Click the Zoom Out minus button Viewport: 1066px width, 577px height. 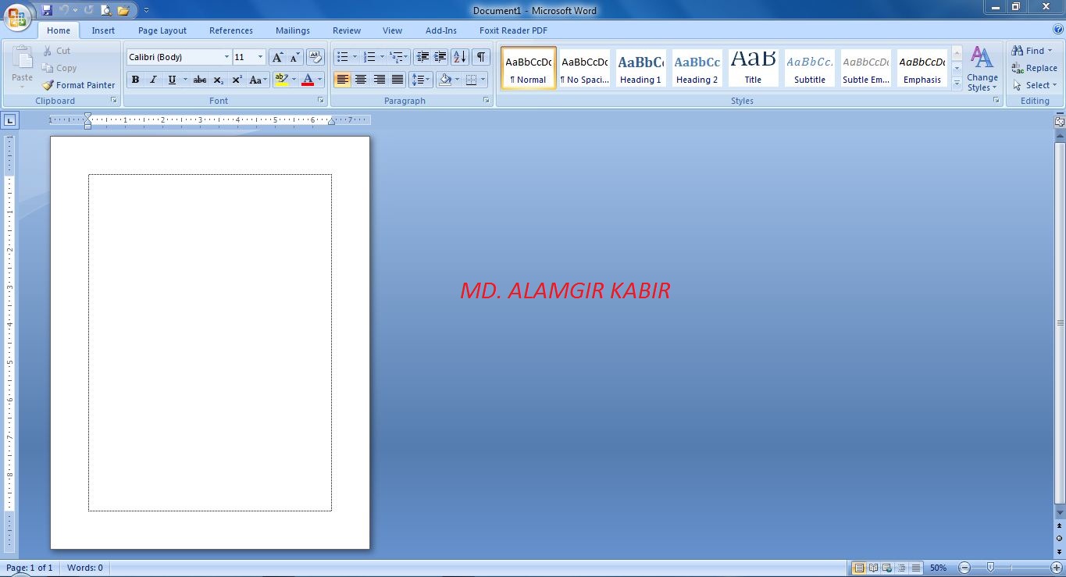point(964,568)
